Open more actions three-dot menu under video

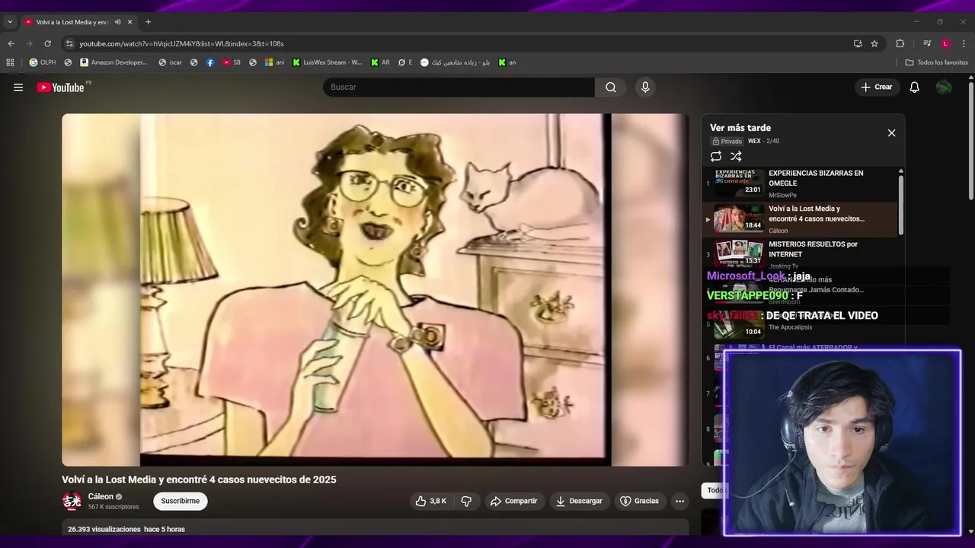[x=679, y=501]
